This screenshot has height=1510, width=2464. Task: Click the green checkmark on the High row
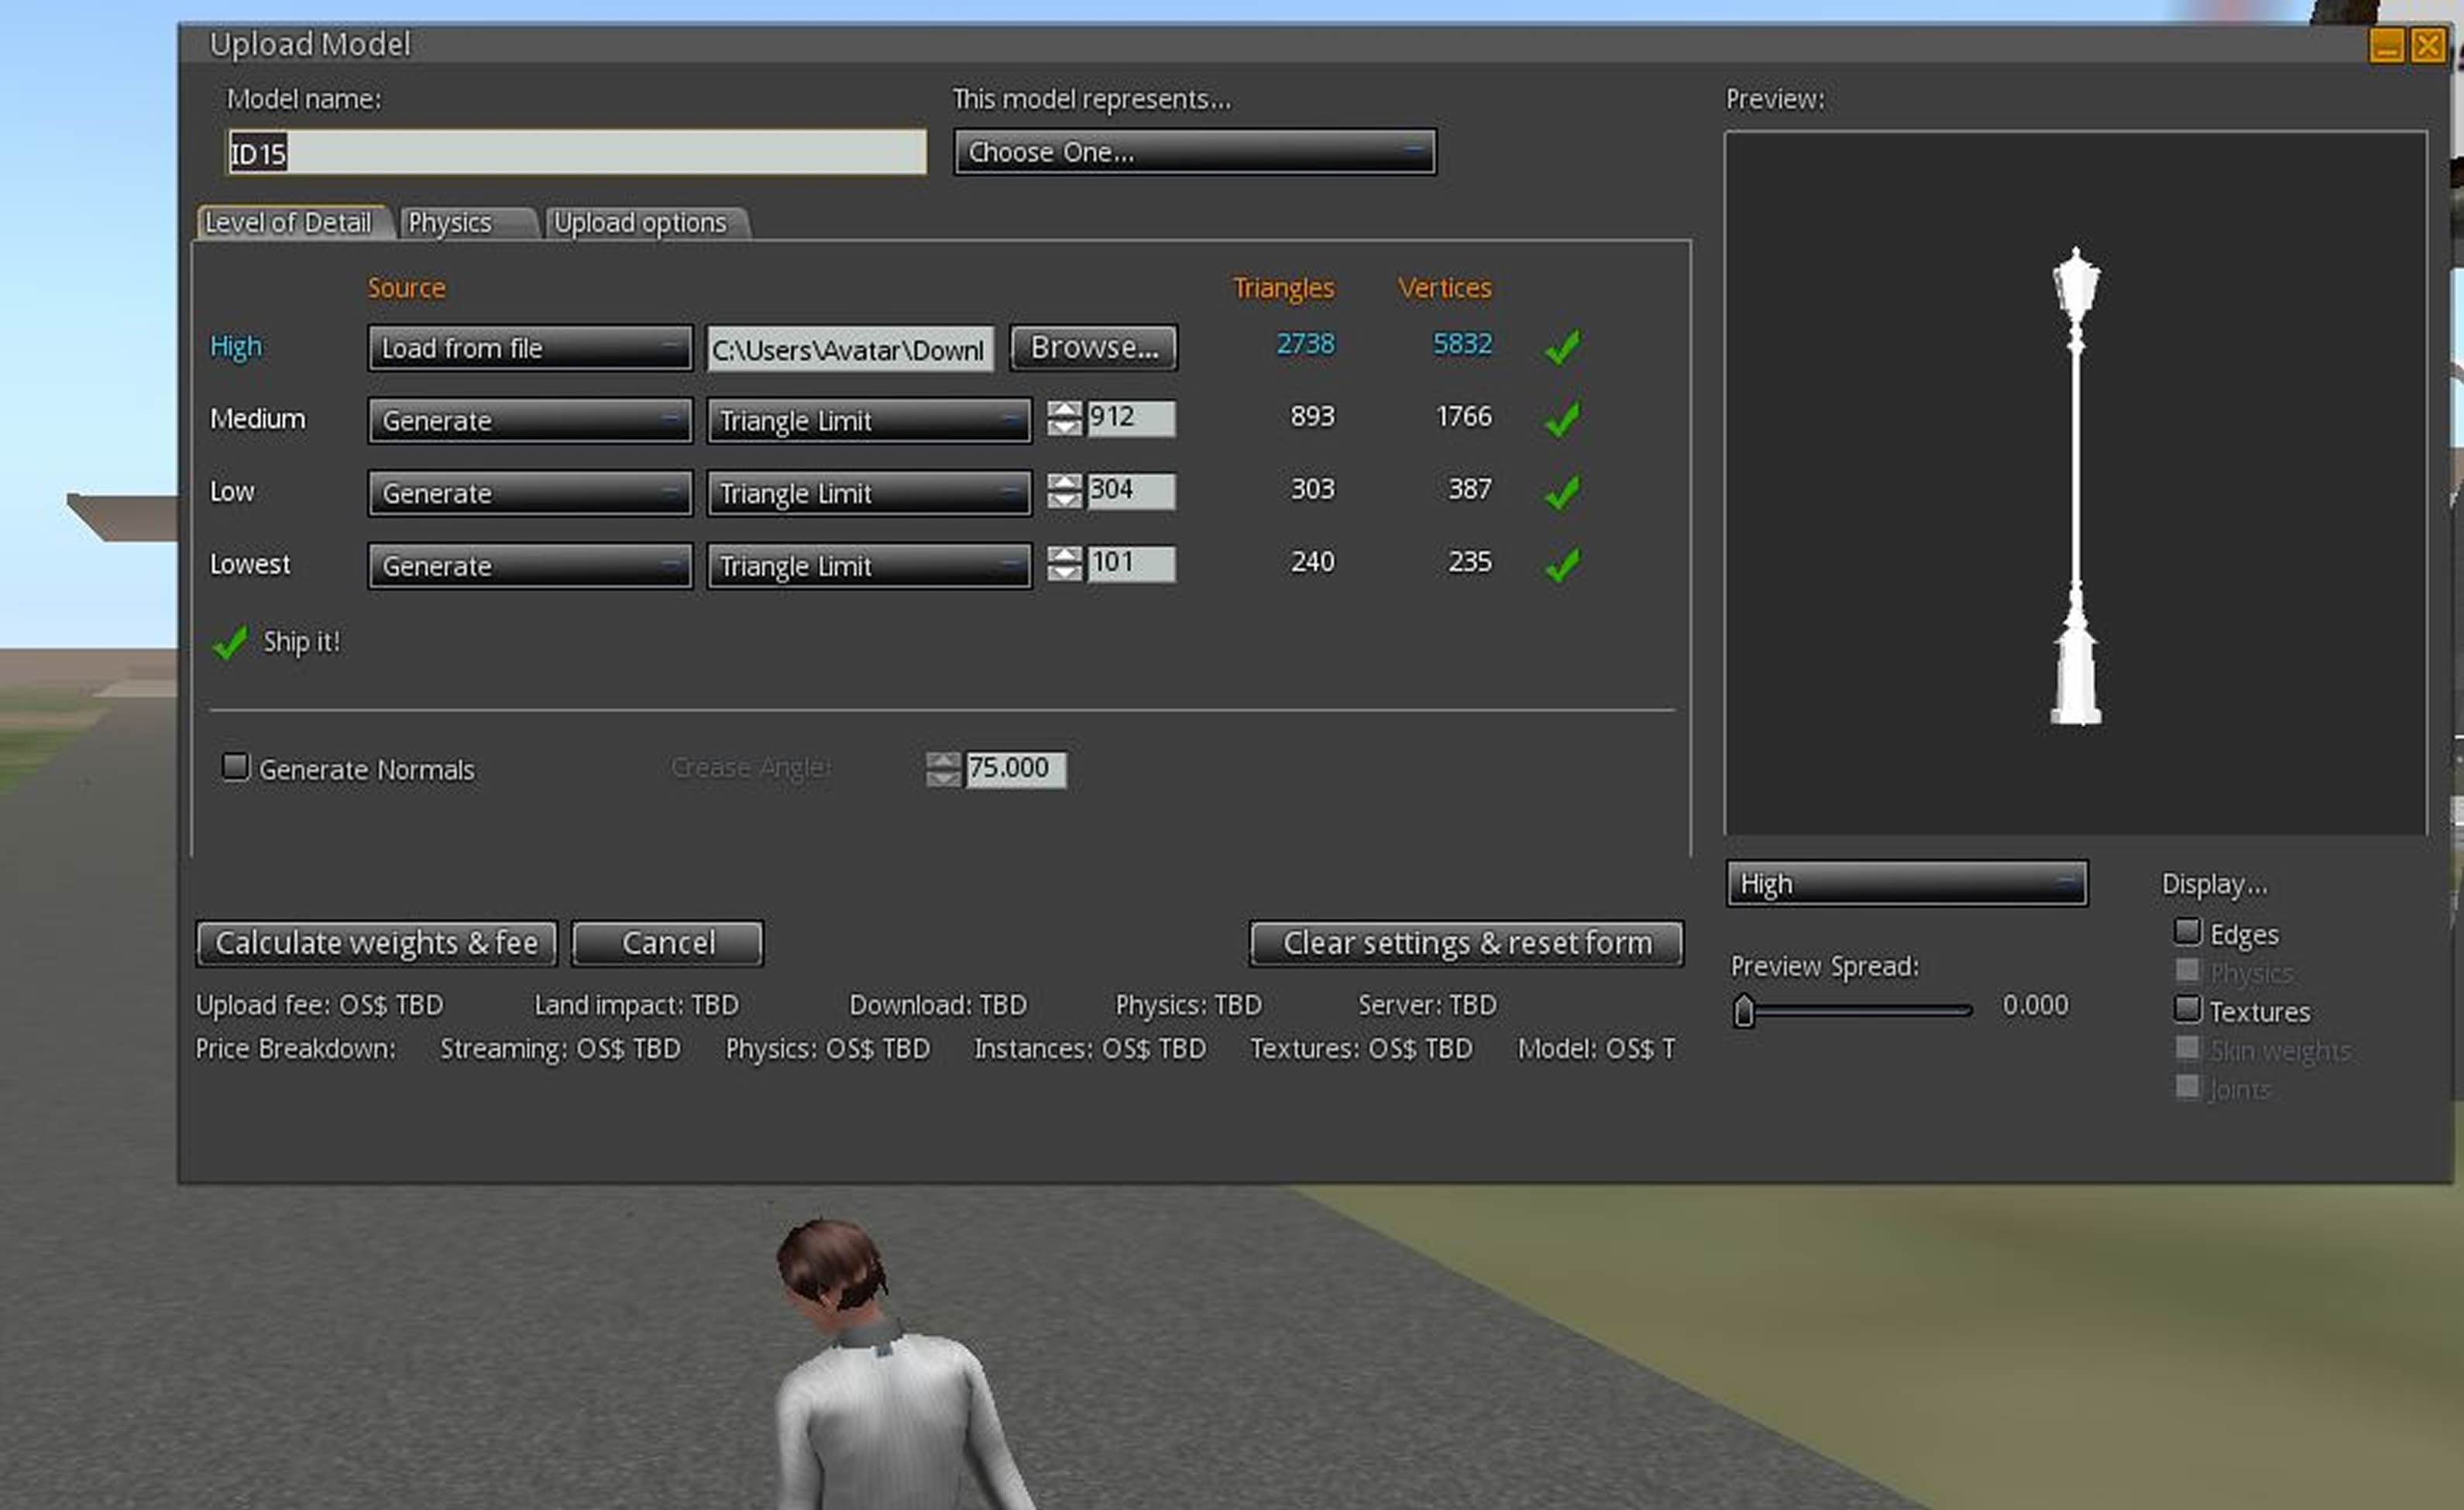pyautogui.click(x=1562, y=347)
